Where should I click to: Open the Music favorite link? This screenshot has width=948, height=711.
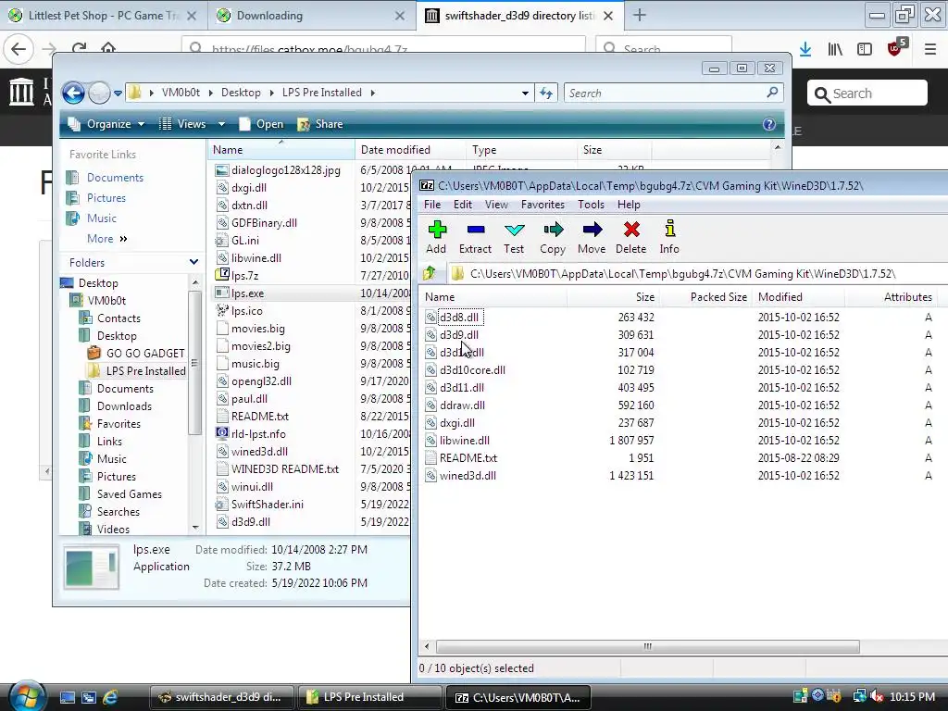(x=102, y=218)
